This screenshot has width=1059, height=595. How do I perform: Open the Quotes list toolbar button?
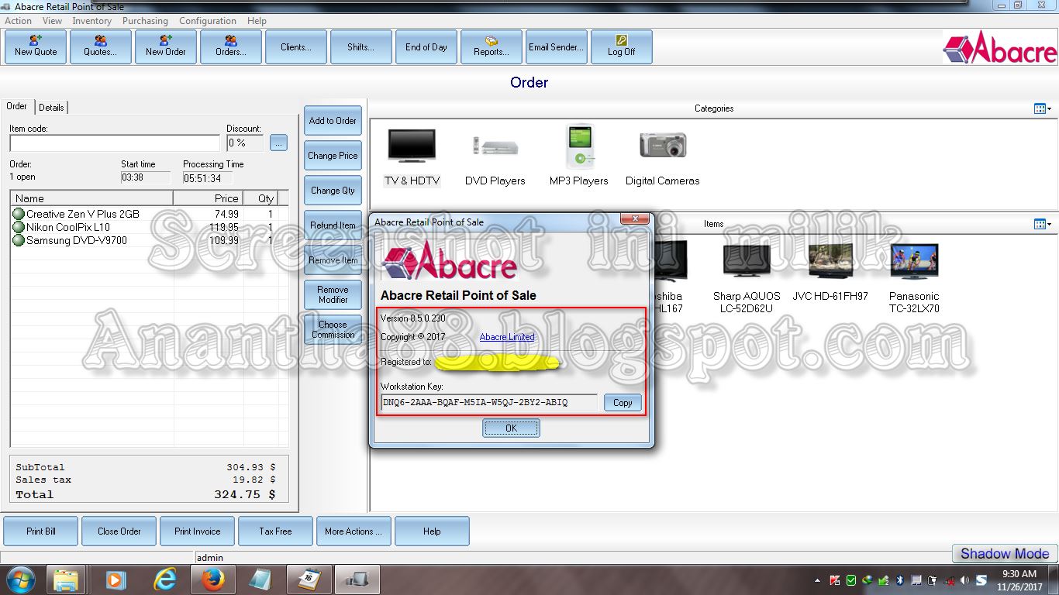coord(101,46)
